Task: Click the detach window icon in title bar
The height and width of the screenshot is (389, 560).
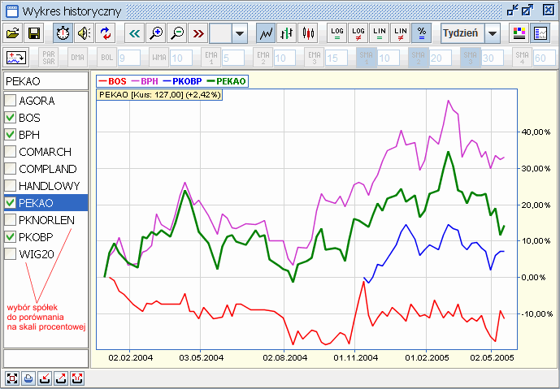Action: 513,11
